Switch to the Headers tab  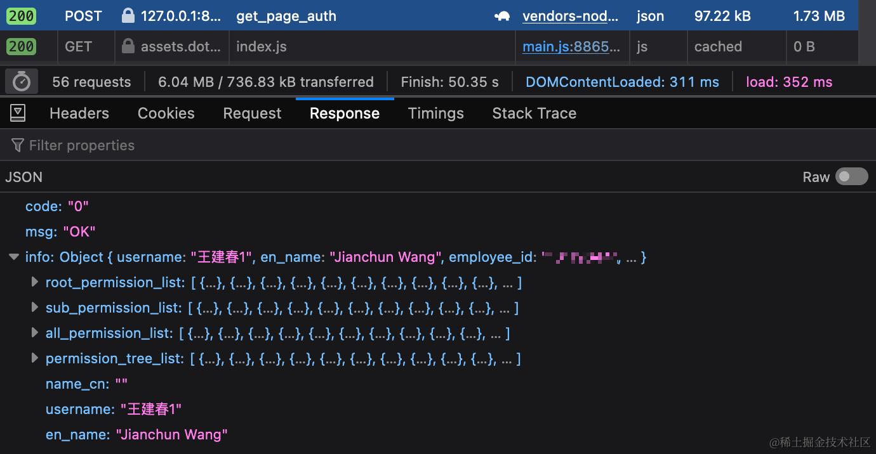coord(79,113)
